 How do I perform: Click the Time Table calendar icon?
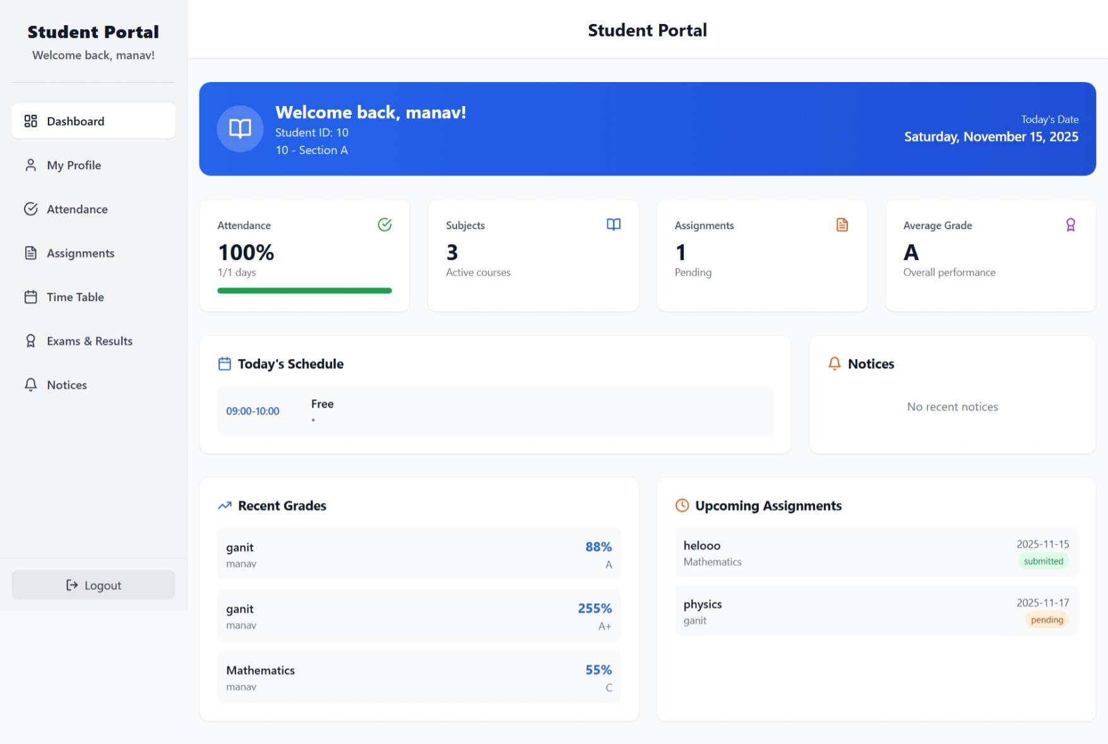30,297
